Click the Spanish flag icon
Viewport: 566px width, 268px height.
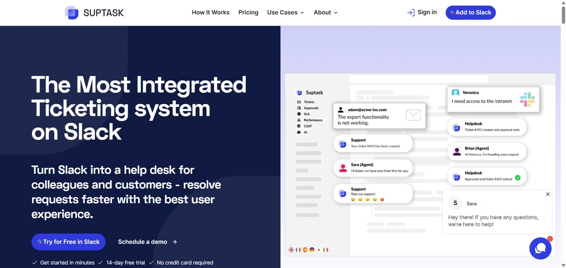[x=305, y=250]
